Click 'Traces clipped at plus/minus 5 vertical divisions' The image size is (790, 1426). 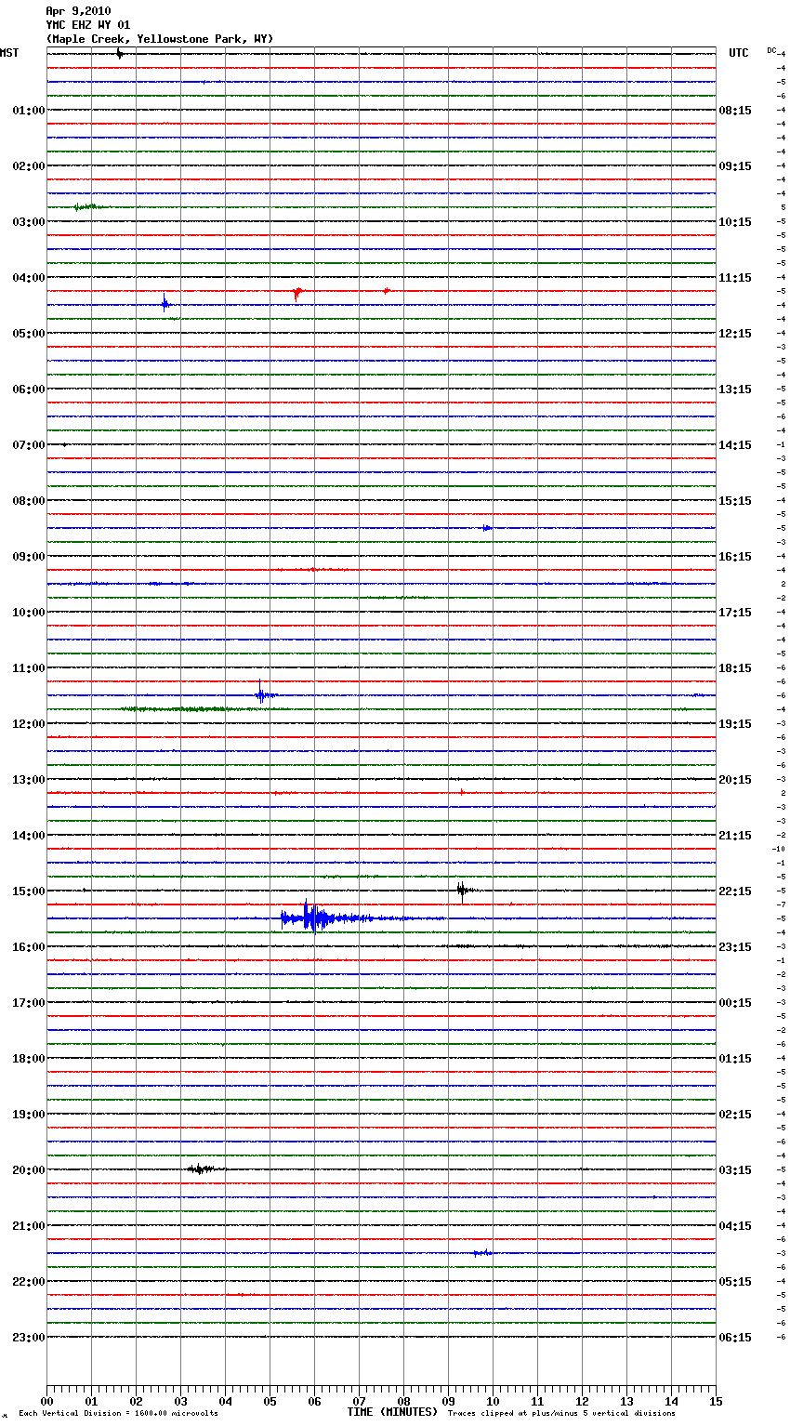pos(561,1414)
